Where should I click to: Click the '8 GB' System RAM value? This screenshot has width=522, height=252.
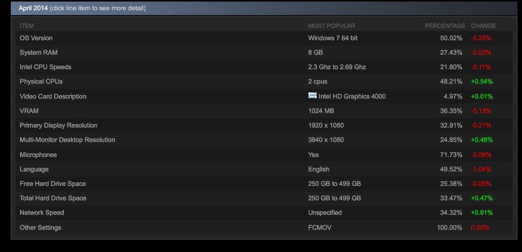[x=315, y=53]
